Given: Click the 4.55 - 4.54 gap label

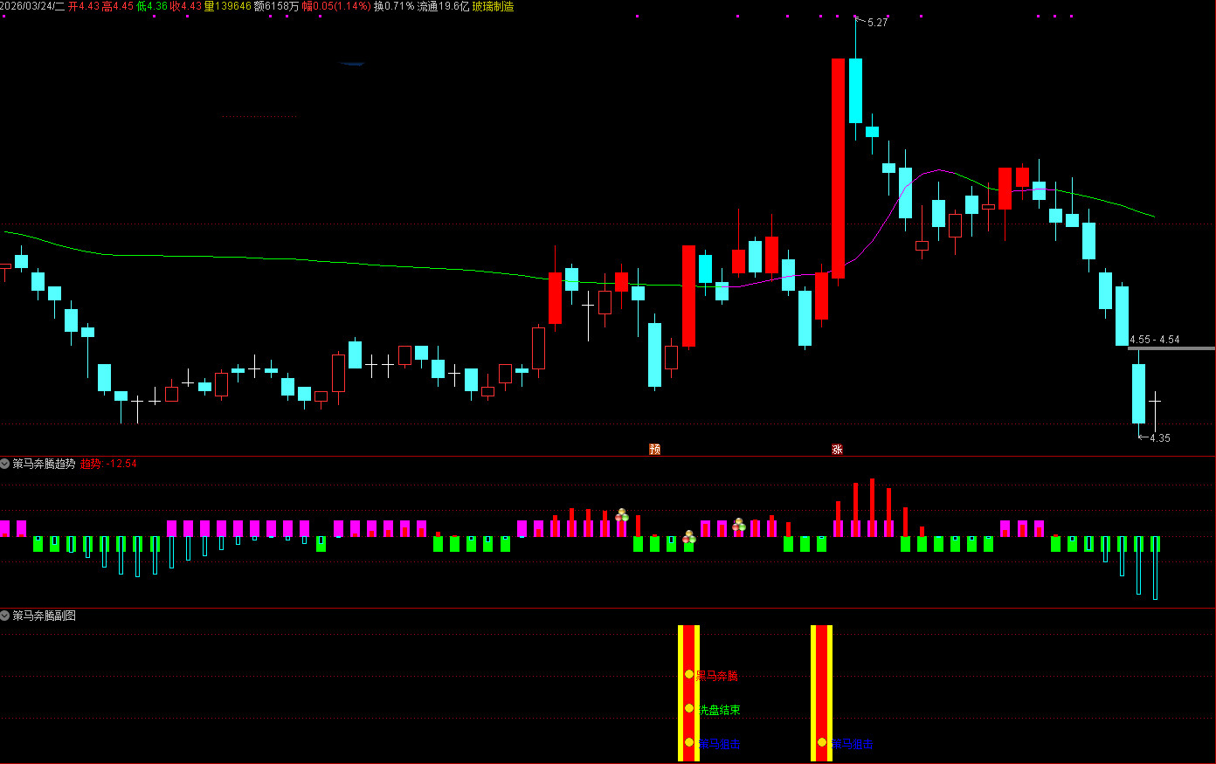Looking at the screenshot, I should click(x=1154, y=340).
